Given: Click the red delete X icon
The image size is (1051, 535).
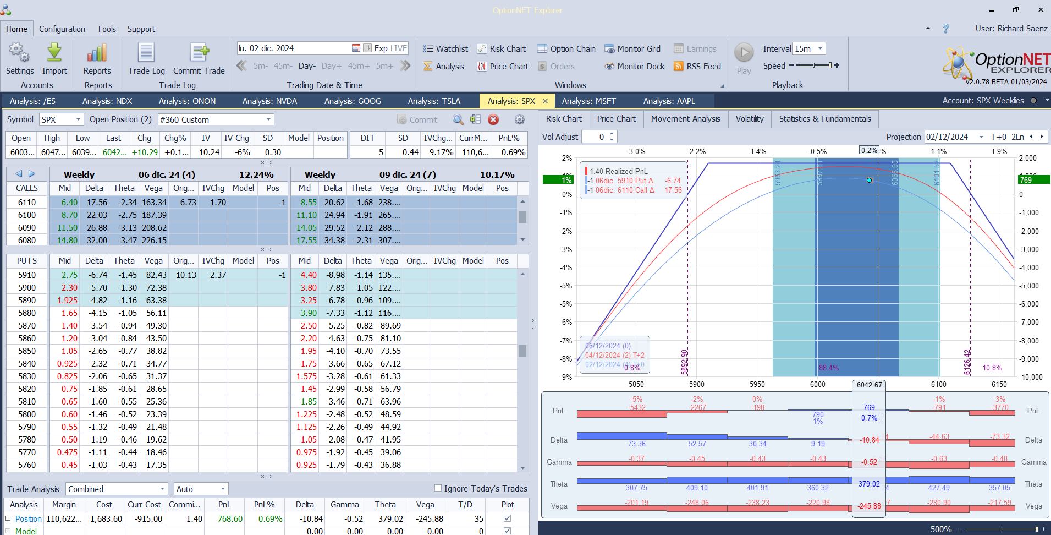Looking at the screenshot, I should pyautogui.click(x=493, y=119).
